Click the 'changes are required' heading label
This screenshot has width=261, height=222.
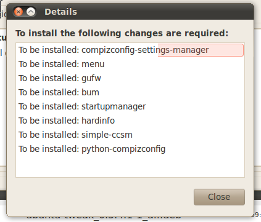[122, 33]
